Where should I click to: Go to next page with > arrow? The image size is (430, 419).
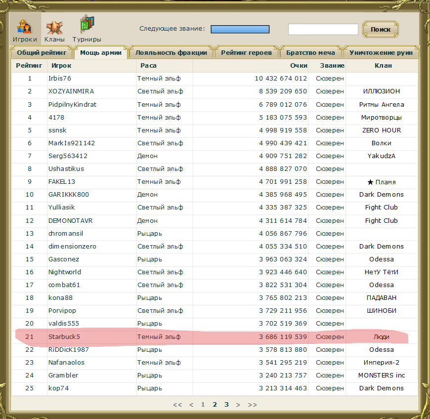click(x=238, y=405)
